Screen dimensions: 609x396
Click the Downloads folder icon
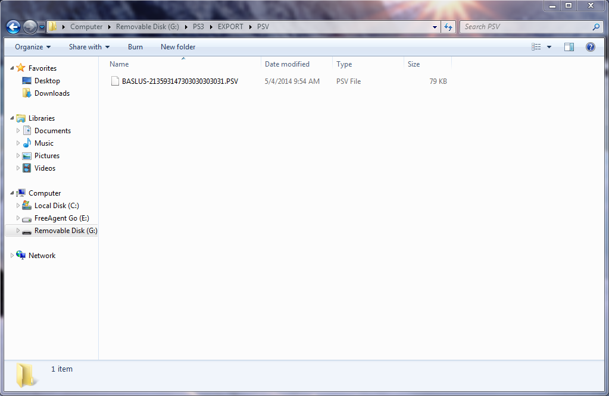pos(26,93)
